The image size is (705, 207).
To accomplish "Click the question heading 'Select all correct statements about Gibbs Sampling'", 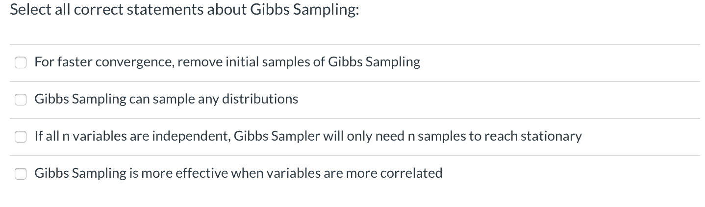I will (x=184, y=11).
